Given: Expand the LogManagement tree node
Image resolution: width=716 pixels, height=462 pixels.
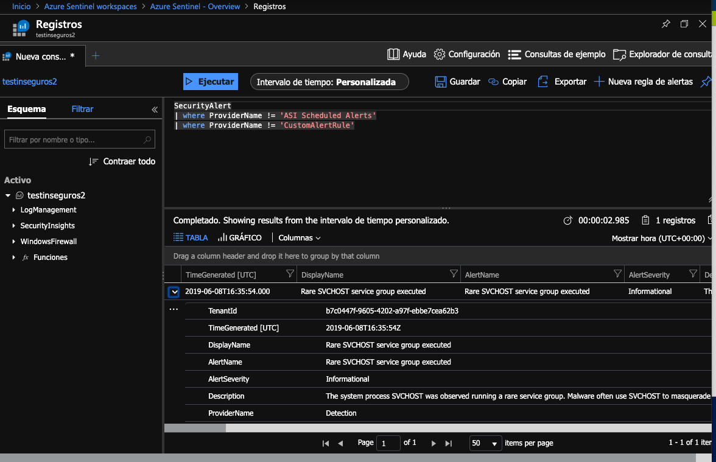Looking at the screenshot, I should click(x=14, y=210).
